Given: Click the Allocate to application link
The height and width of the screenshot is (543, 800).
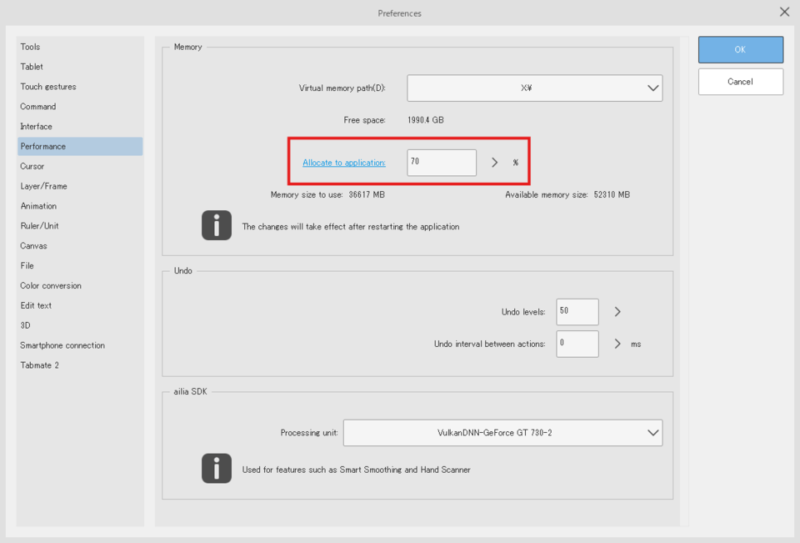Looking at the screenshot, I should (344, 162).
